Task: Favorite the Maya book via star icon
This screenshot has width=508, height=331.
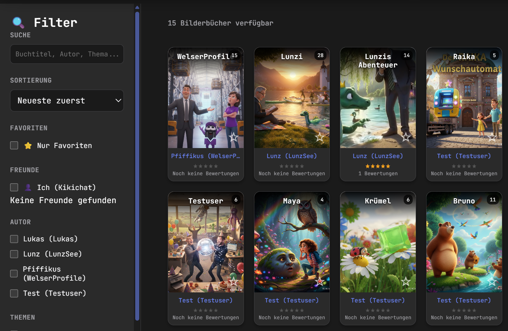Action: pyautogui.click(x=319, y=281)
